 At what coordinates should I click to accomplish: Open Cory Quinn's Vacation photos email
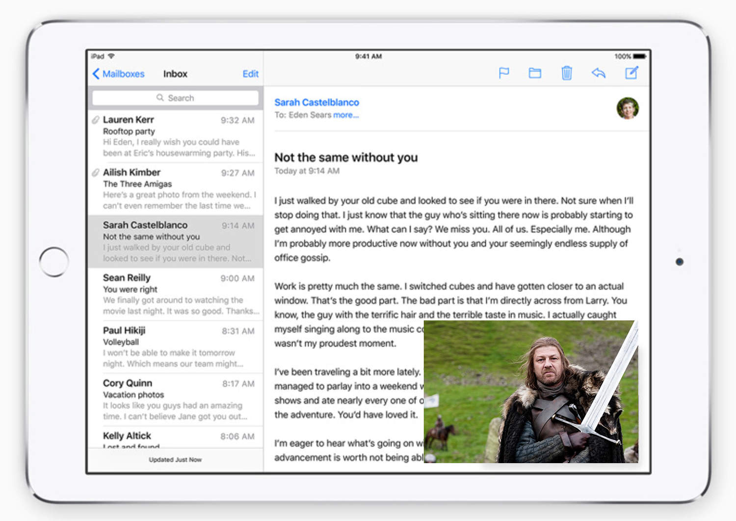coord(175,399)
